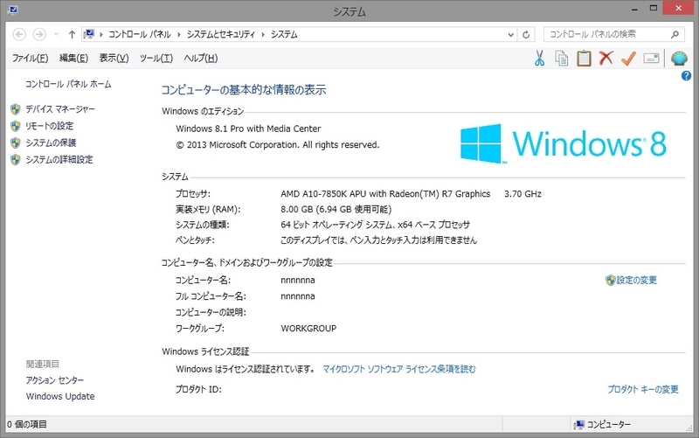Click the orange checkmark Properties icon

[628, 58]
